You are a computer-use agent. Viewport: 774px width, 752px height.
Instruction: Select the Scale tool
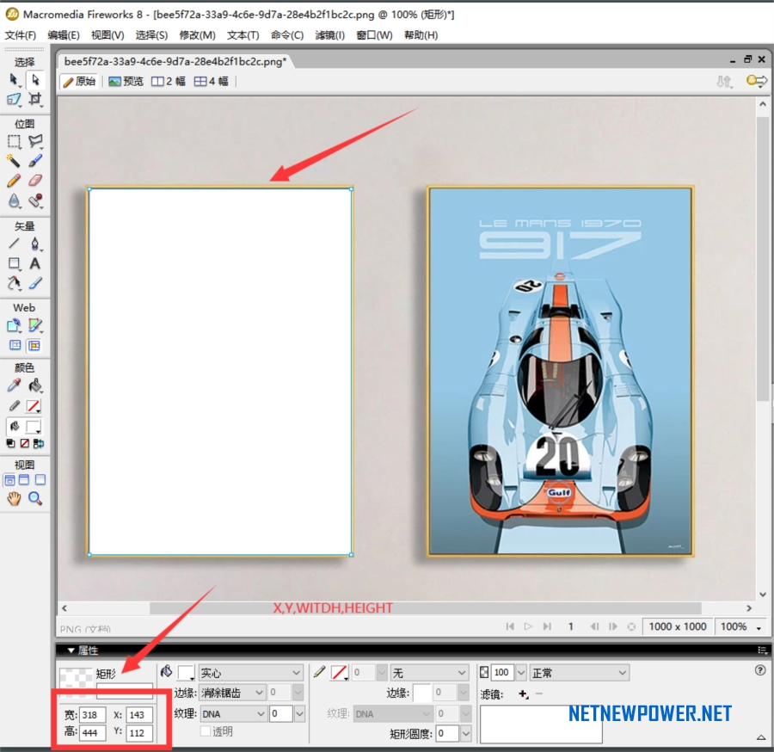tap(13, 99)
